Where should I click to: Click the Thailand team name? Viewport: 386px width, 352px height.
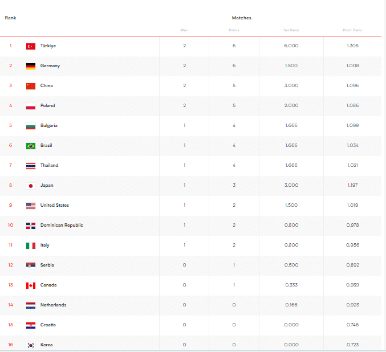tap(49, 166)
